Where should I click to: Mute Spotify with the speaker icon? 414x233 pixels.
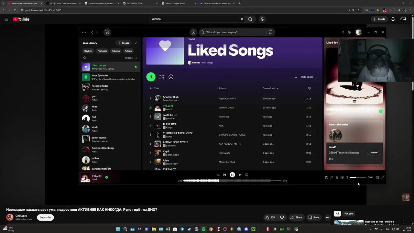(347, 177)
